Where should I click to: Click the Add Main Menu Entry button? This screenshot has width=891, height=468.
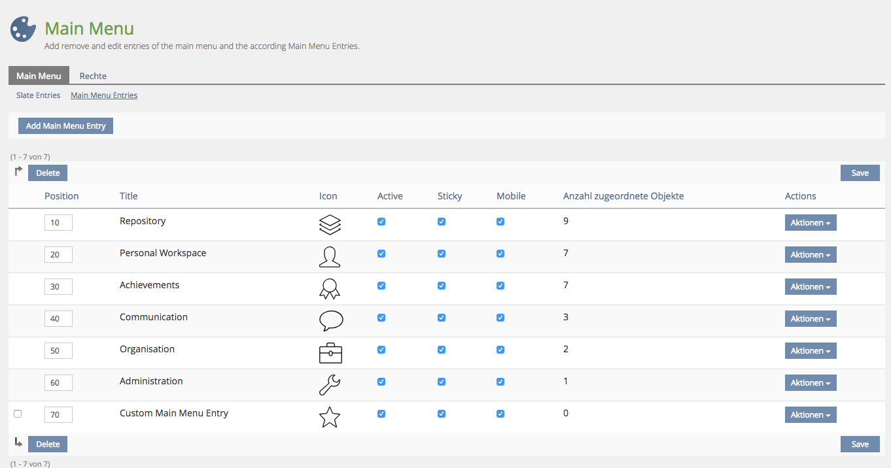coord(65,126)
